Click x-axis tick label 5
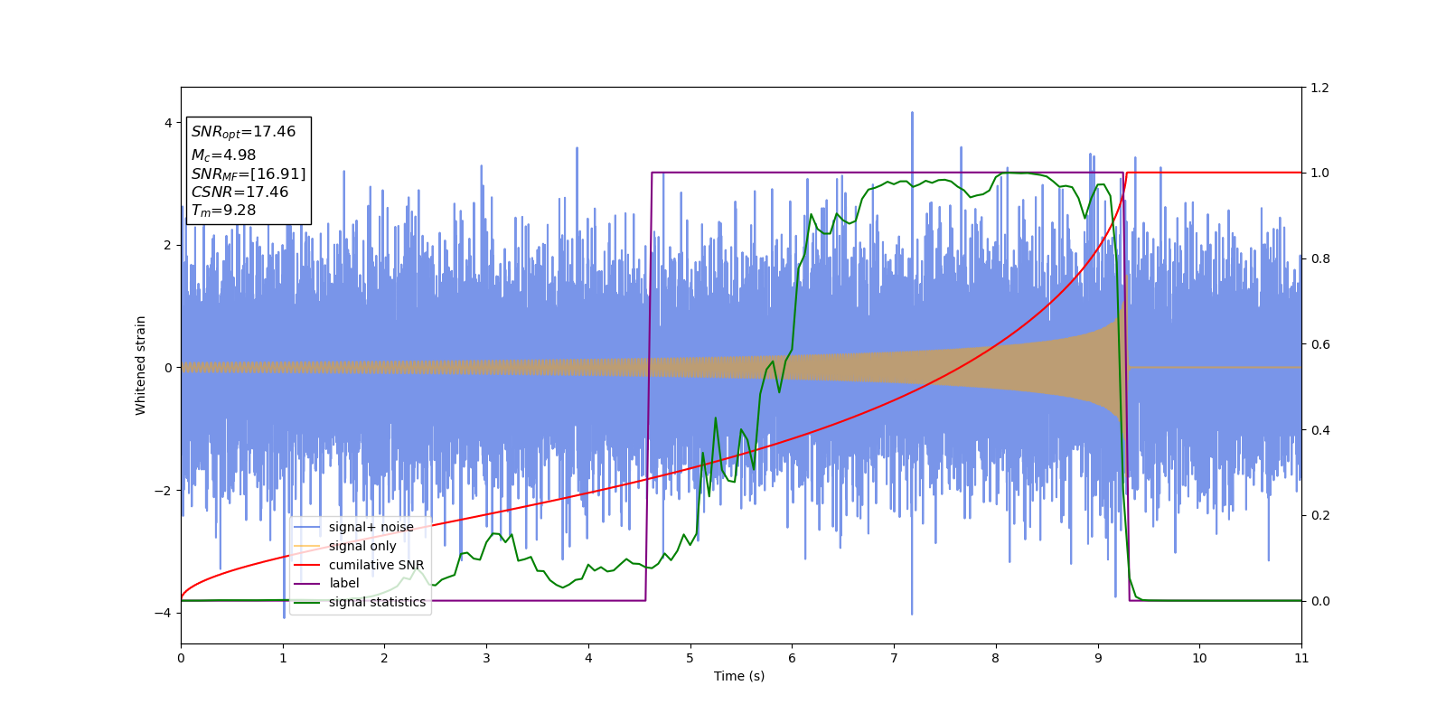The width and height of the screenshot is (1446, 723). 690,658
